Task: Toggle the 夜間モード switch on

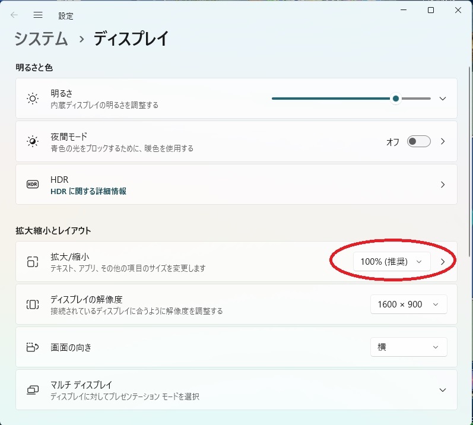Action: [x=418, y=141]
